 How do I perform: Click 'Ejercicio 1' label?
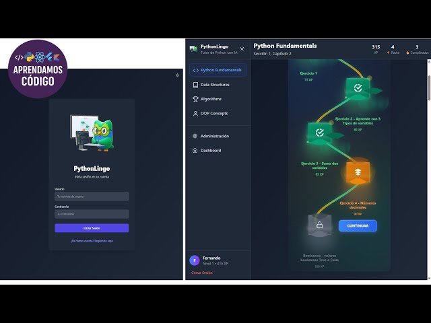pos(308,73)
